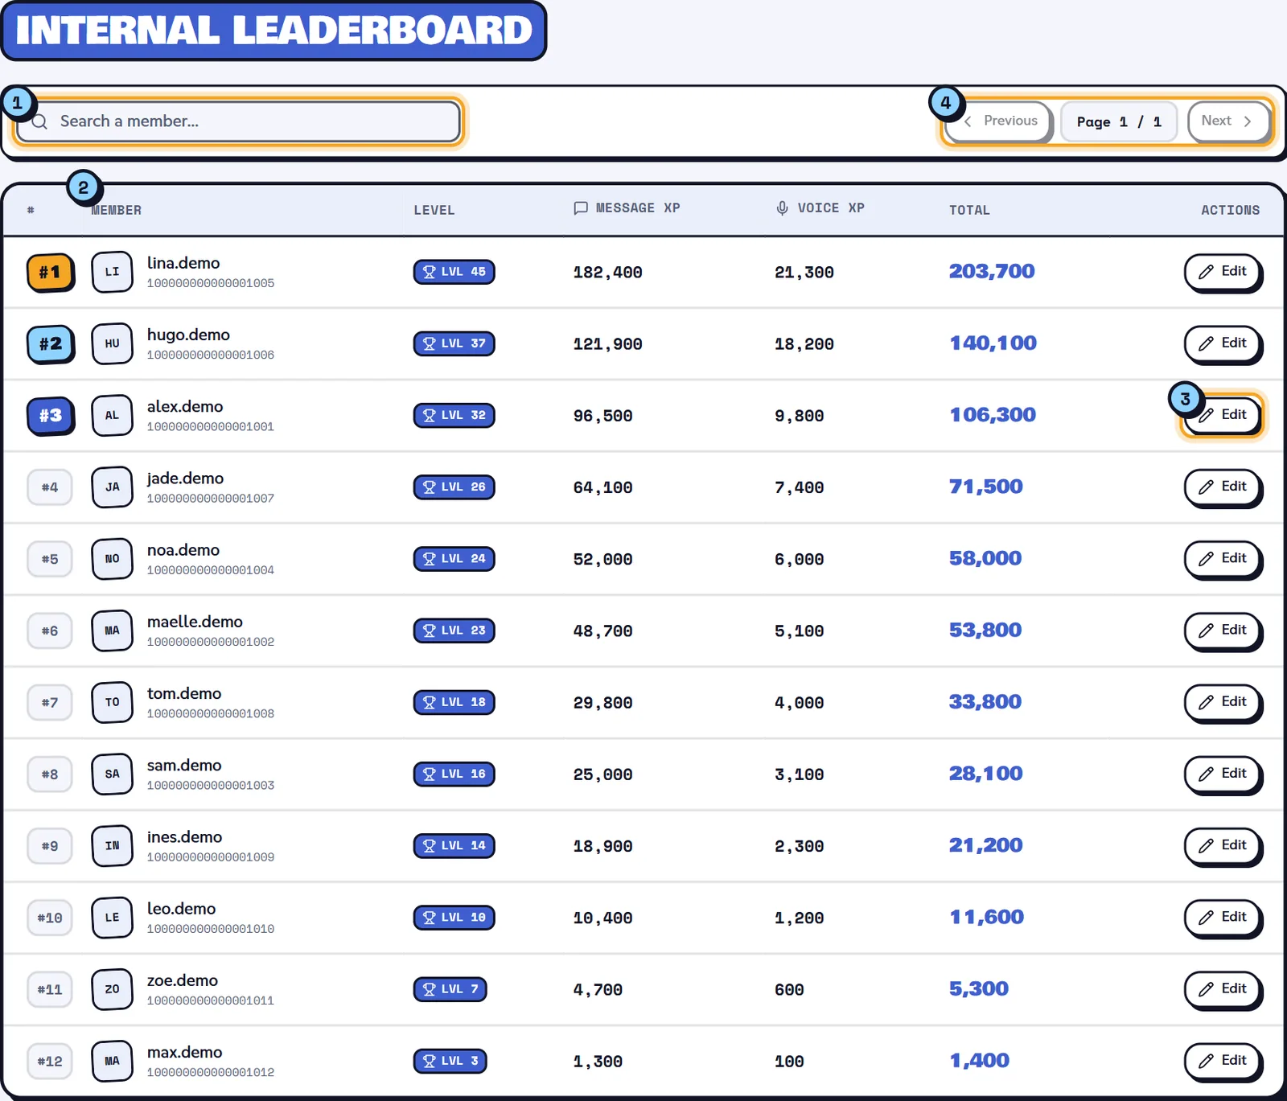Click the Level column header
This screenshot has height=1101, width=1287.
point(434,210)
